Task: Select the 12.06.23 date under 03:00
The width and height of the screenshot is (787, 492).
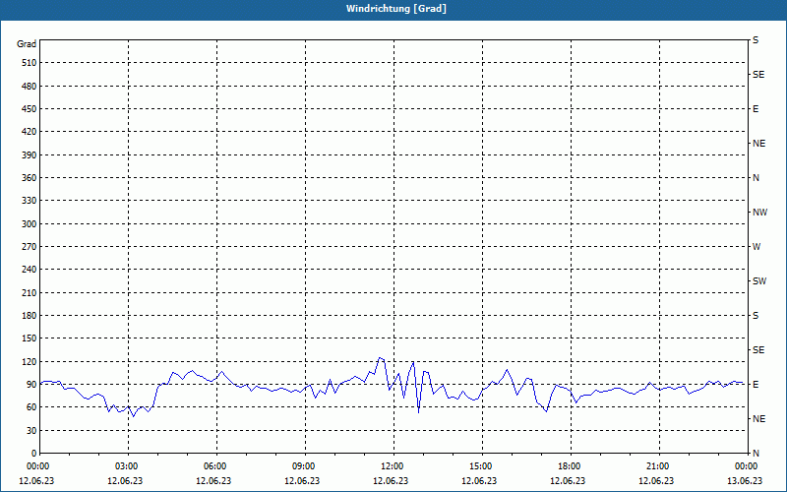Action: (125, 481)
